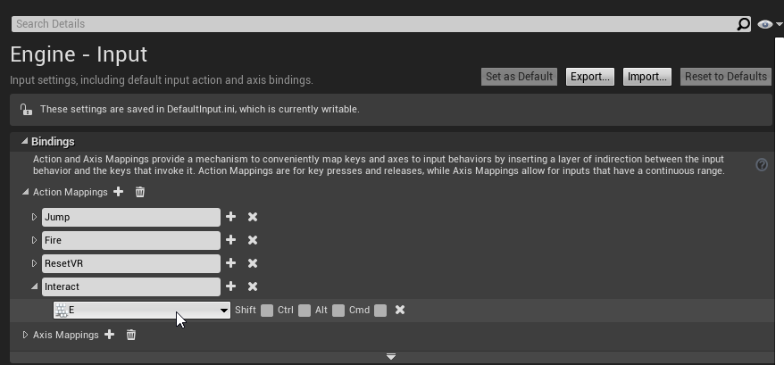Viewport: 784px width, 365px height.
Task: Show advanced Bindings options arrow
Action: 391,356
